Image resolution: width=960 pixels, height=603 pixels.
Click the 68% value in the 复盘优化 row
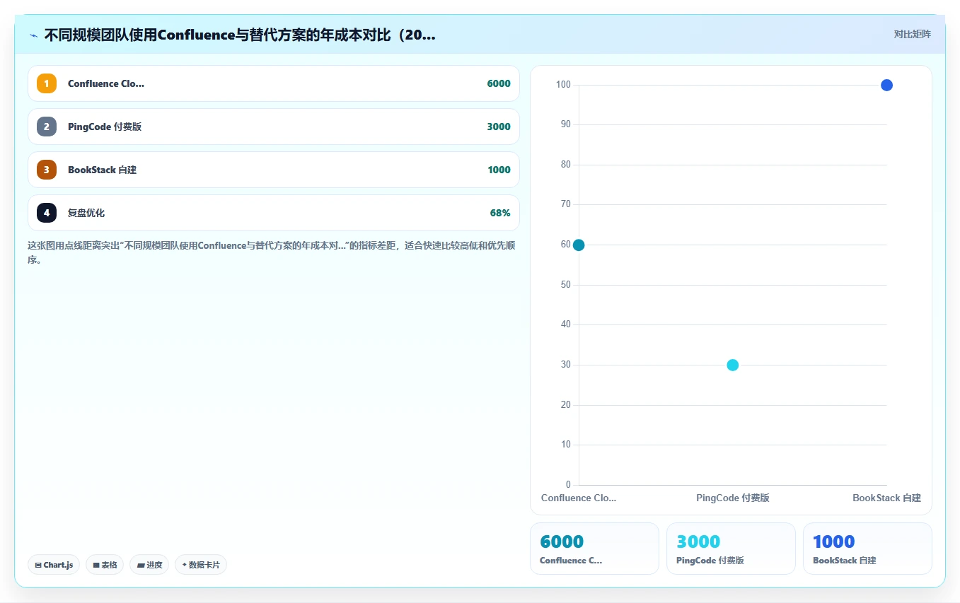500,213
